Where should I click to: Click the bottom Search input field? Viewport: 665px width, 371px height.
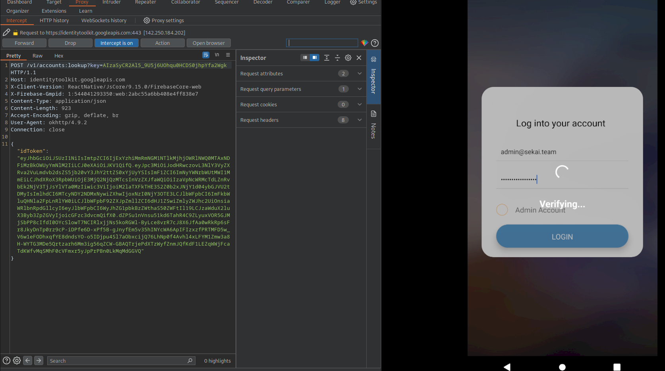121,361
